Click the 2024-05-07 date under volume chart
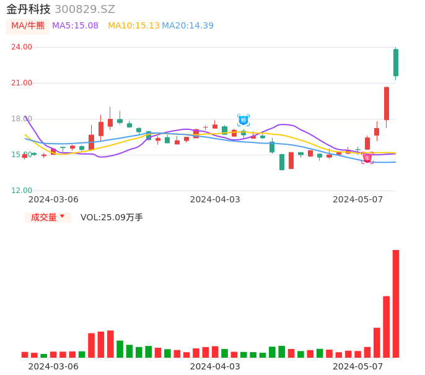This screenshot has height=375, width=425. tap(358, 366)
